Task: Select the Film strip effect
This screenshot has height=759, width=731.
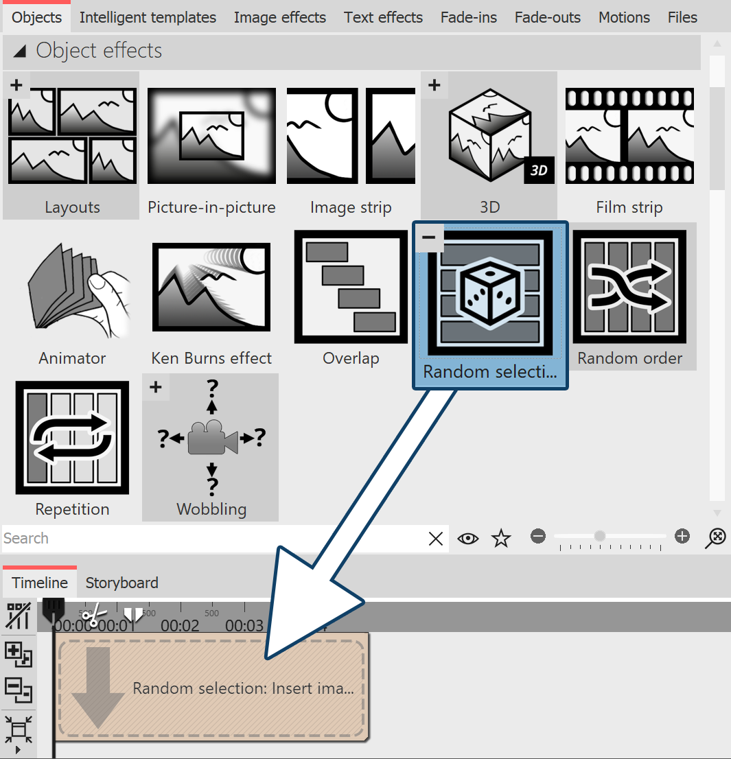Action: (x=629, y=136)
